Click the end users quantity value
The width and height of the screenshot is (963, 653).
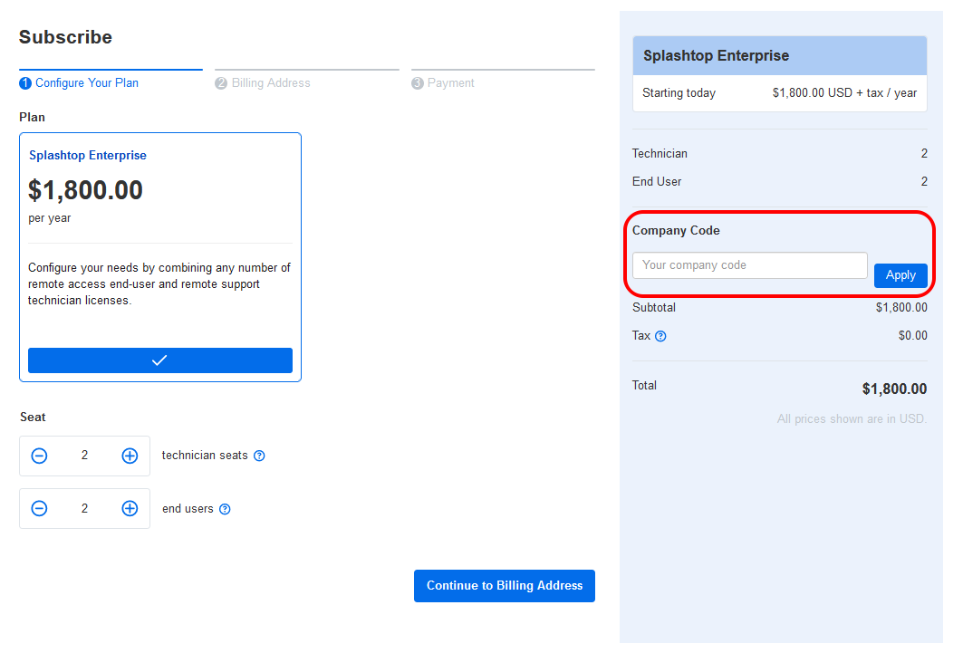[84, 509]
